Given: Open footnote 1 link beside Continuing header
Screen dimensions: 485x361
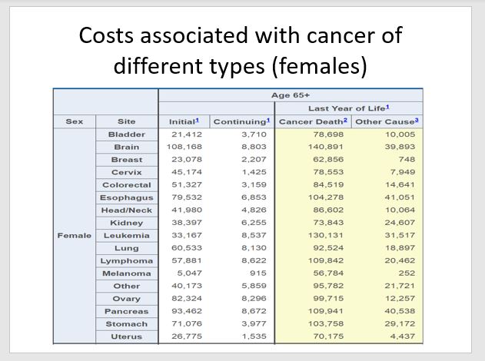Looking at the screenshot, I should pos(268,121).
